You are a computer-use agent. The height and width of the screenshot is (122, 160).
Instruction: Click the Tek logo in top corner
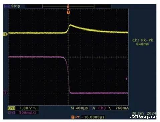[x=7, y=6]
